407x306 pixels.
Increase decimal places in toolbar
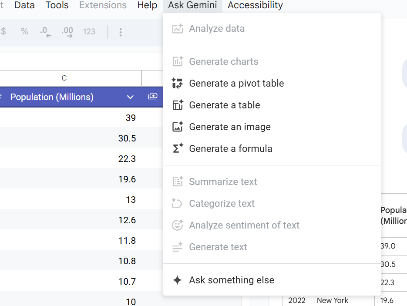click(x=67, y=32)
